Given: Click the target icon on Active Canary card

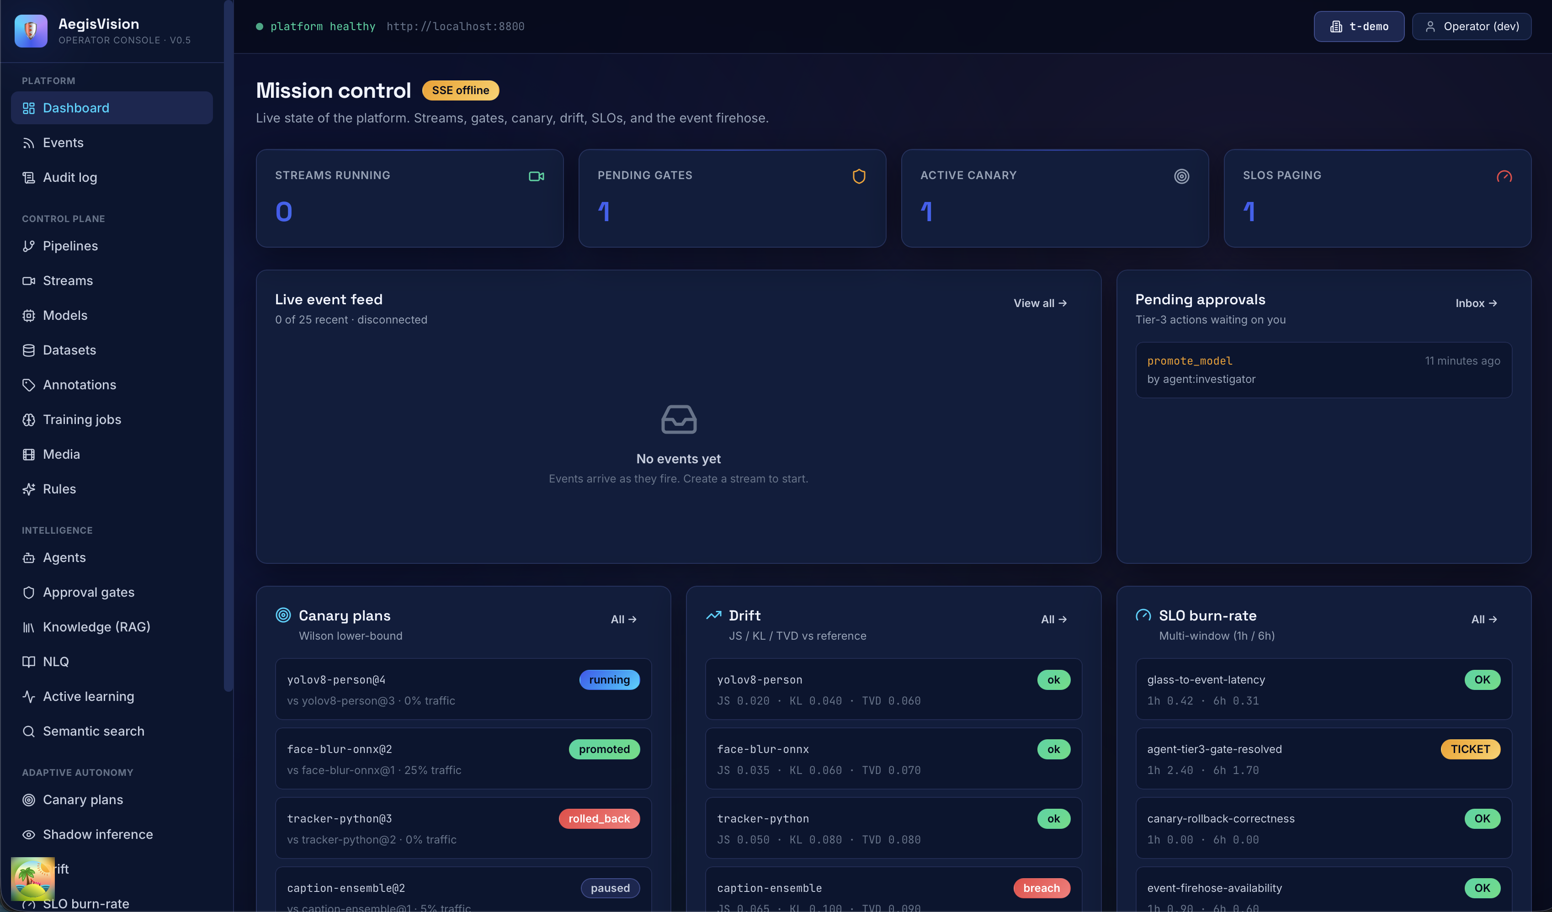Looking at the screenshot, I should coord(1181,177).
